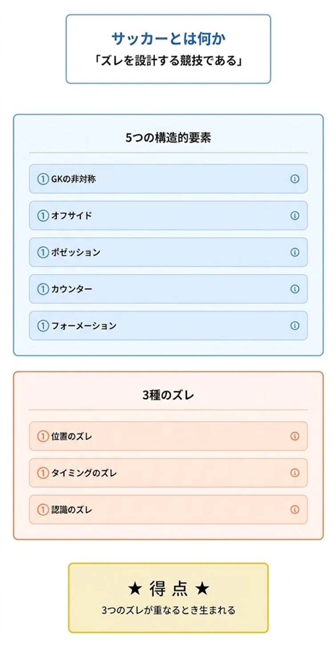Expand the GKの非対称 row
This screenshot has height=647, width=335.
[x=168, y=179]
